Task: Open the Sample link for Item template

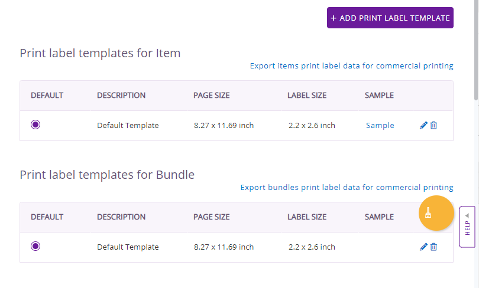Action: click(380, 125)
